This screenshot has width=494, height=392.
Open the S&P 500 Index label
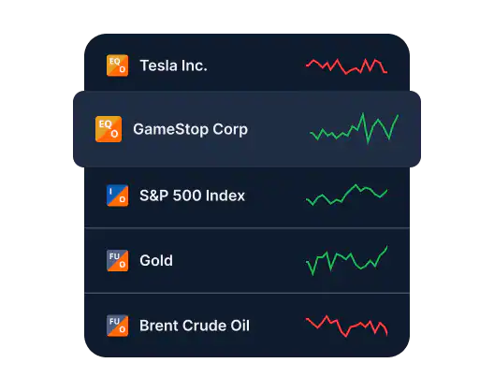[192, 196]
